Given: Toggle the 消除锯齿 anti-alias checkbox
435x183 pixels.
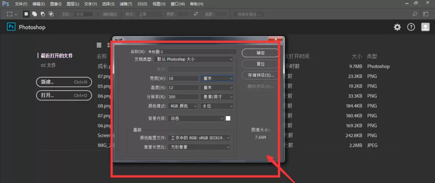Looking at the screenshot, I should pyautogui.click(x=98, y=14).
